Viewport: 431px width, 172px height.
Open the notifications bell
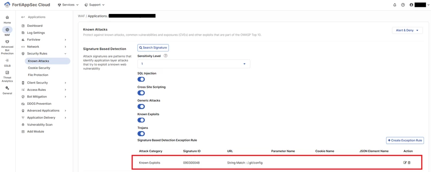click(x=395, y=5)
